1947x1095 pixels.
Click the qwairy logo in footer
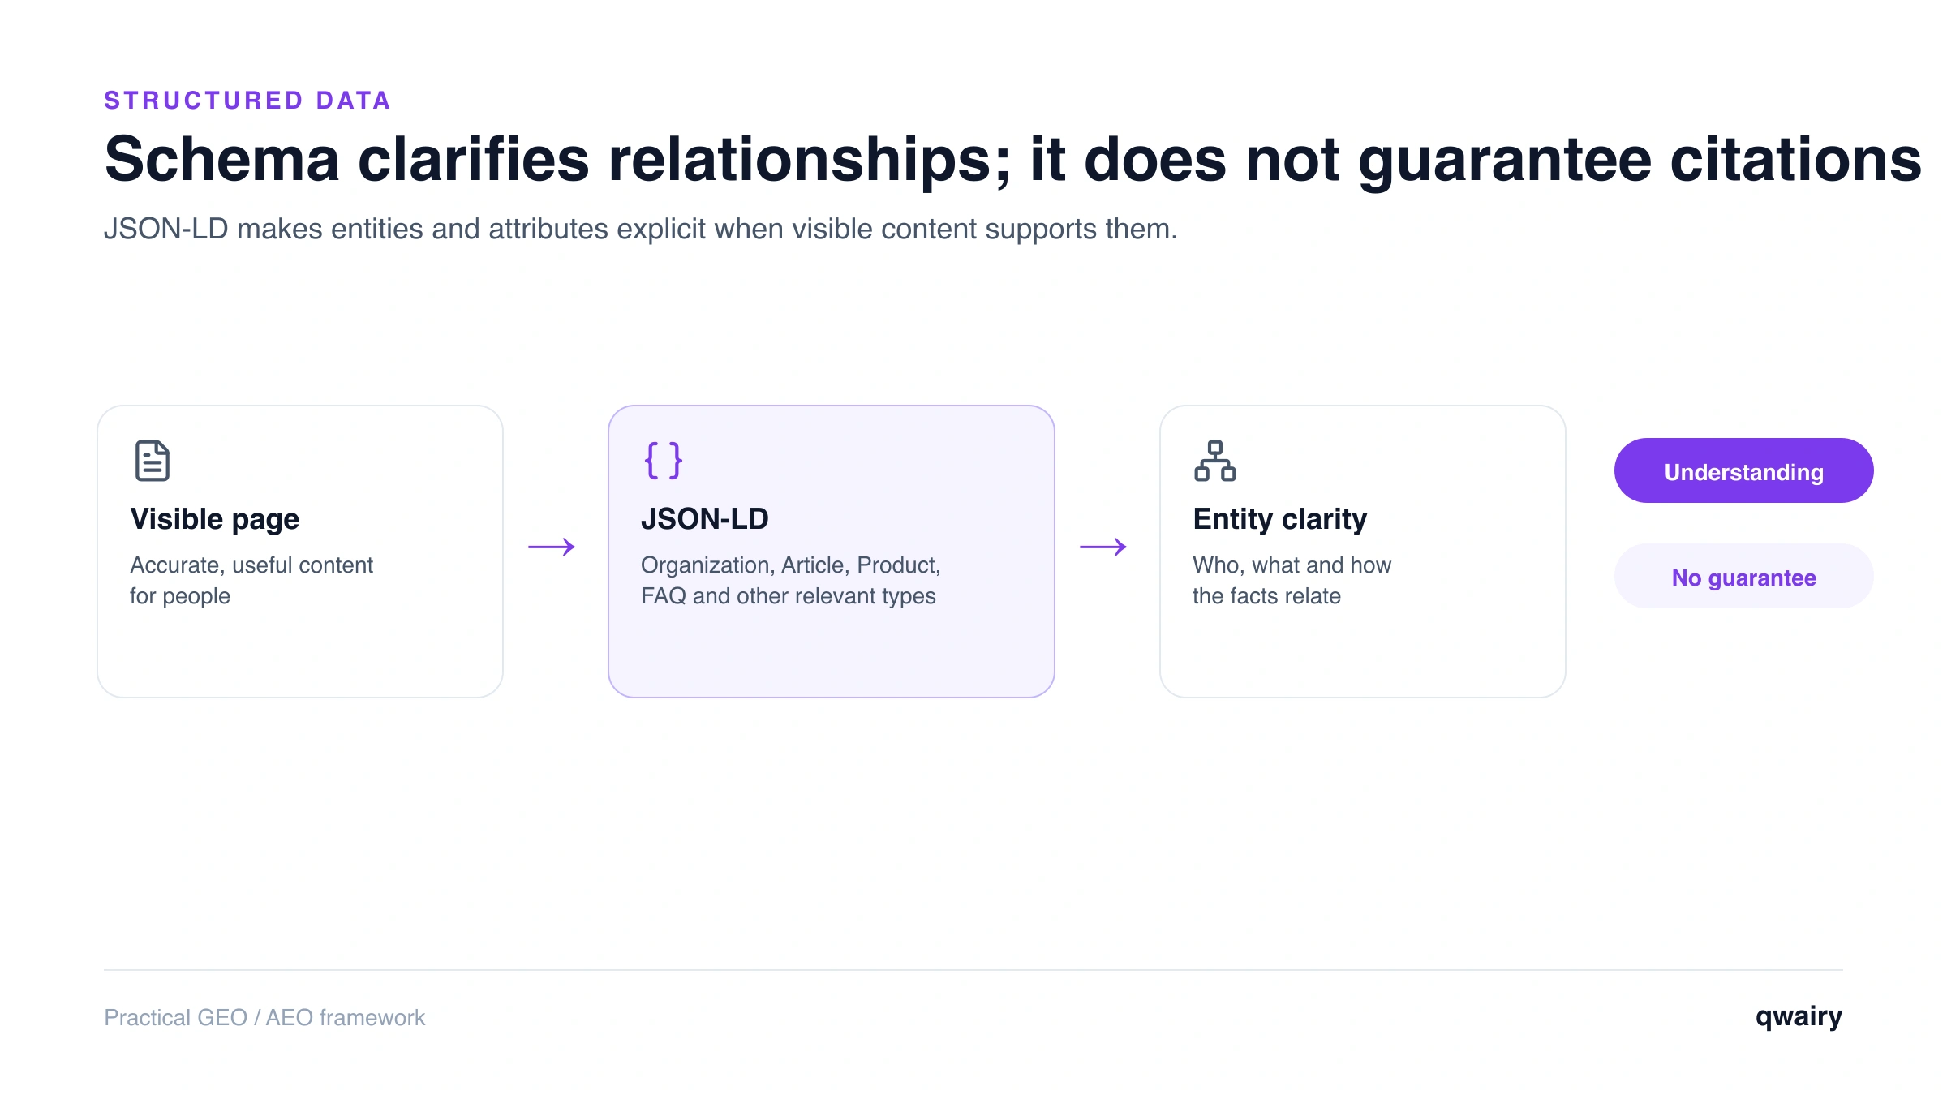[1799, 1017]
